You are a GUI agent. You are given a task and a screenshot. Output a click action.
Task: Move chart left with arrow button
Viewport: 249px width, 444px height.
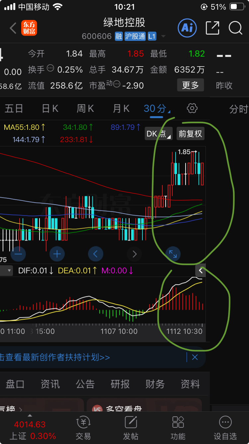coord(96,254)
